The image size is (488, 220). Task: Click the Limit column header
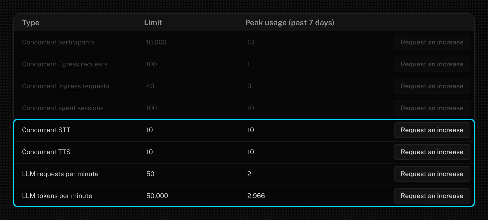[x=153, y=22]
